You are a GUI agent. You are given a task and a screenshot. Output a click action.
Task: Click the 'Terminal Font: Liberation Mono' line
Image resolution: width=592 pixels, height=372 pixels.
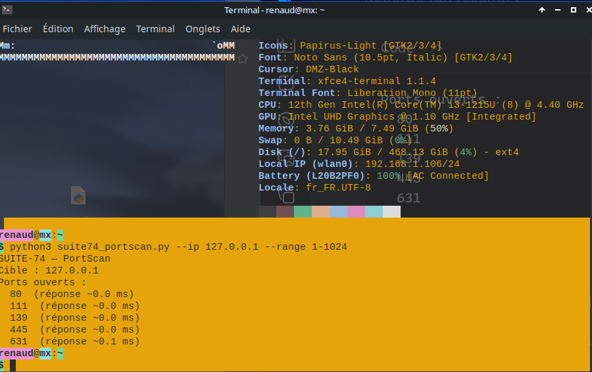tap(368, 93)
